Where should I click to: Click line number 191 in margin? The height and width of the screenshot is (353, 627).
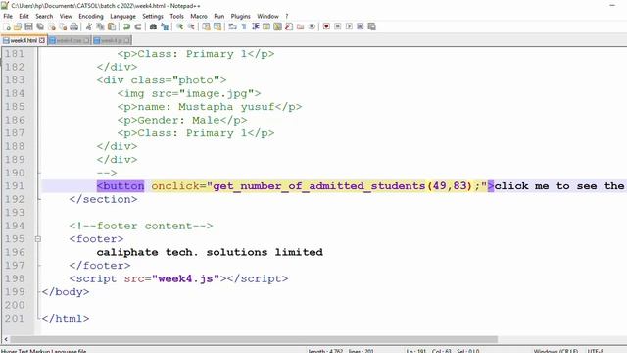[15, 186]
